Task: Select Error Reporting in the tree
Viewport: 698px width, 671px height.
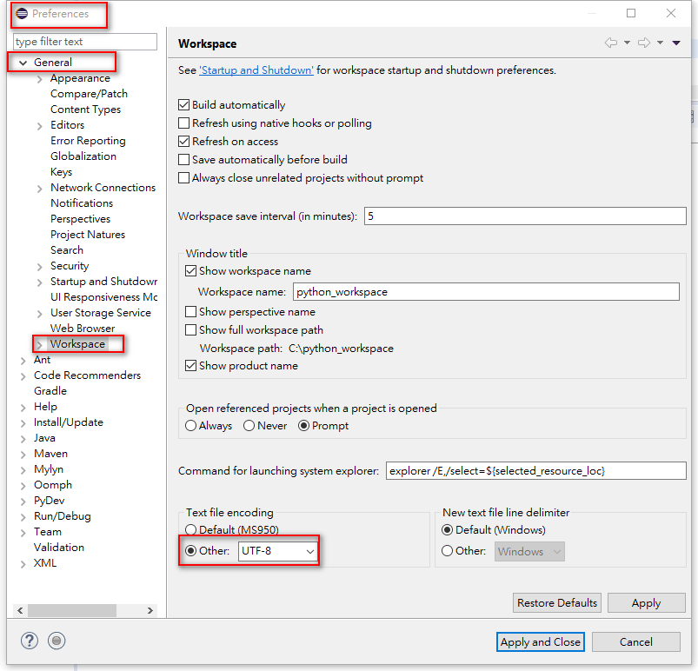Action: [x=88, y=141]
